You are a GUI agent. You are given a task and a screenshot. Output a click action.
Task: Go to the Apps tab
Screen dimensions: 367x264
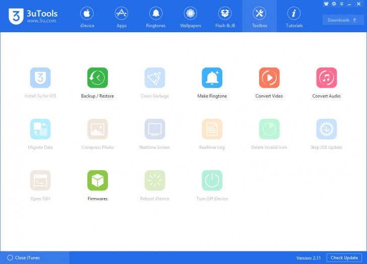(x=121, y=17)
